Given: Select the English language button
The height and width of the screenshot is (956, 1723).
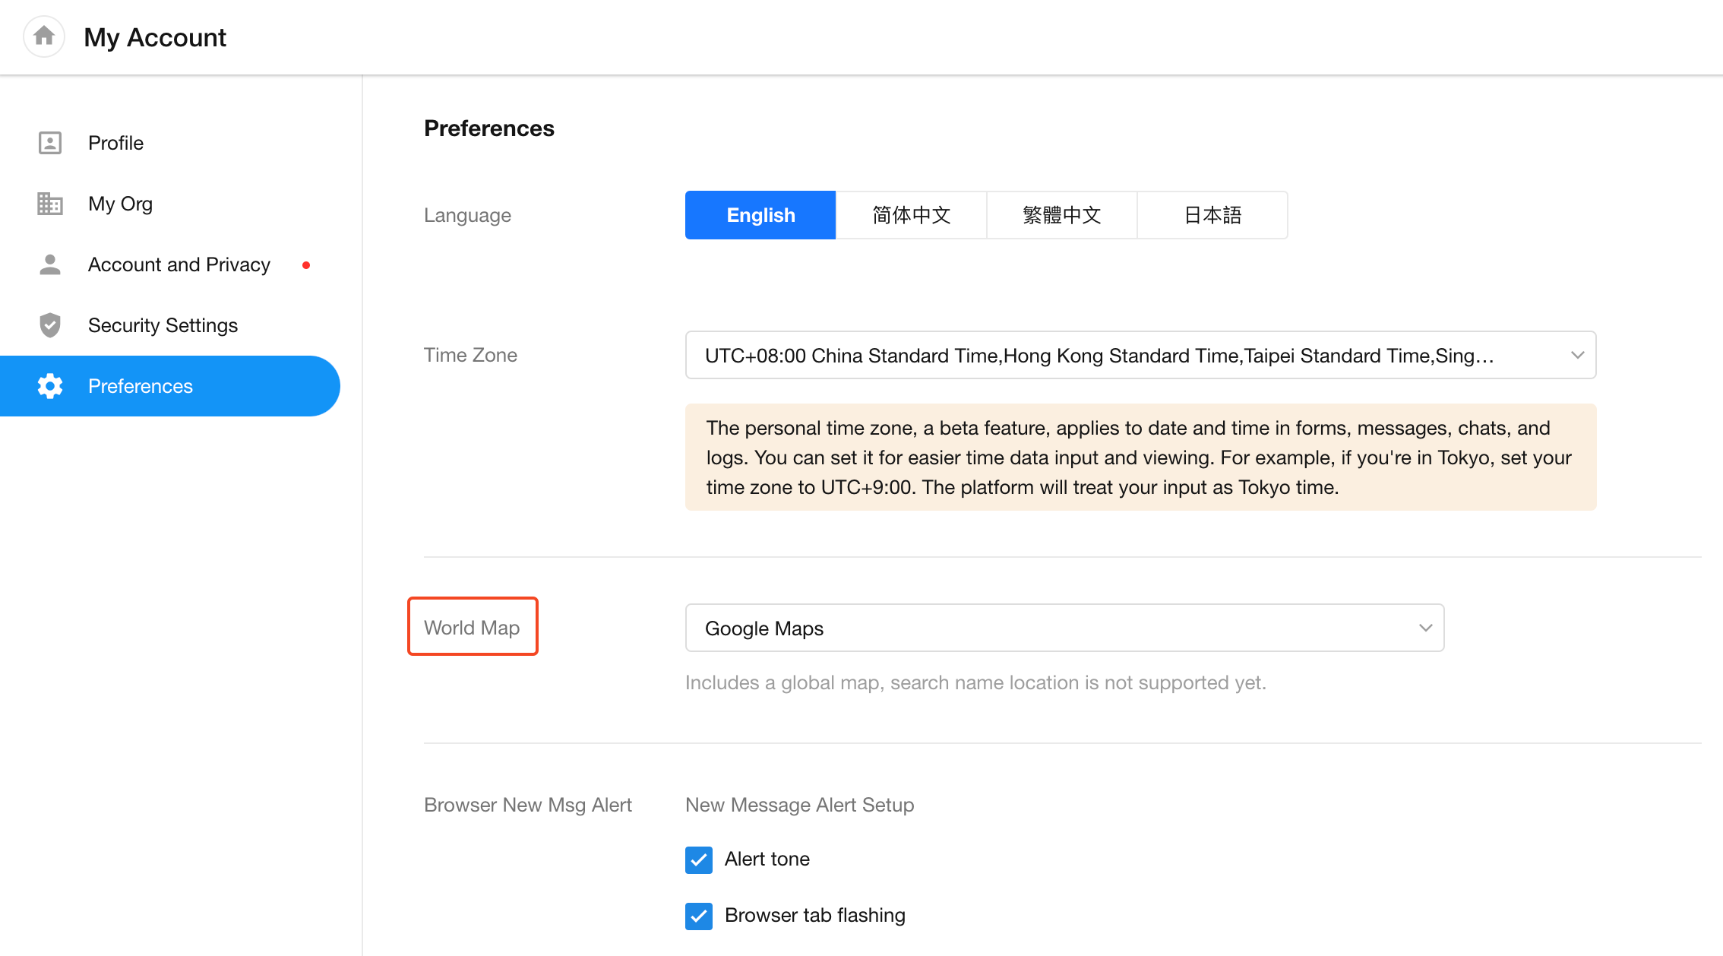Looking at the screenshot, I should (x=760, y=215).
